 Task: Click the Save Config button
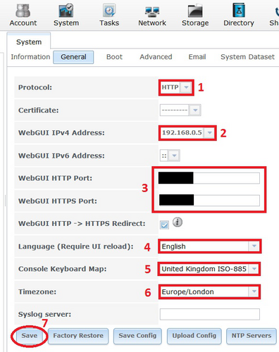pos(137,336)
